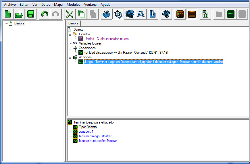Click the grayed New Folder icon
The width and height of the screenshot is (250, 164).
tap(219, 14)
